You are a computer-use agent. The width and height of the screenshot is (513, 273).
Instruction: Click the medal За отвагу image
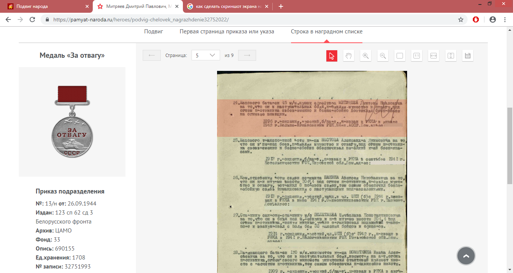tap(72, 121)
